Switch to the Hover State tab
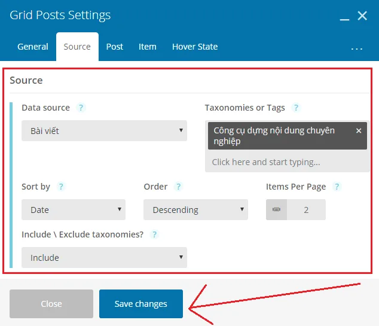The image size is (379, 326). click(195, 47)
